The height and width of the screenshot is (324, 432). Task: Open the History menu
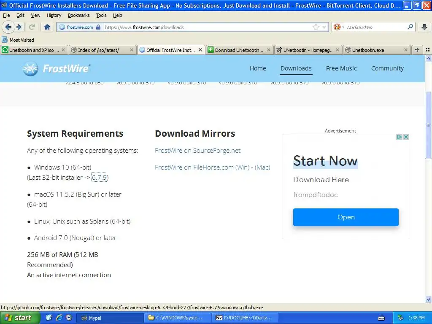[x=54, y=15]
